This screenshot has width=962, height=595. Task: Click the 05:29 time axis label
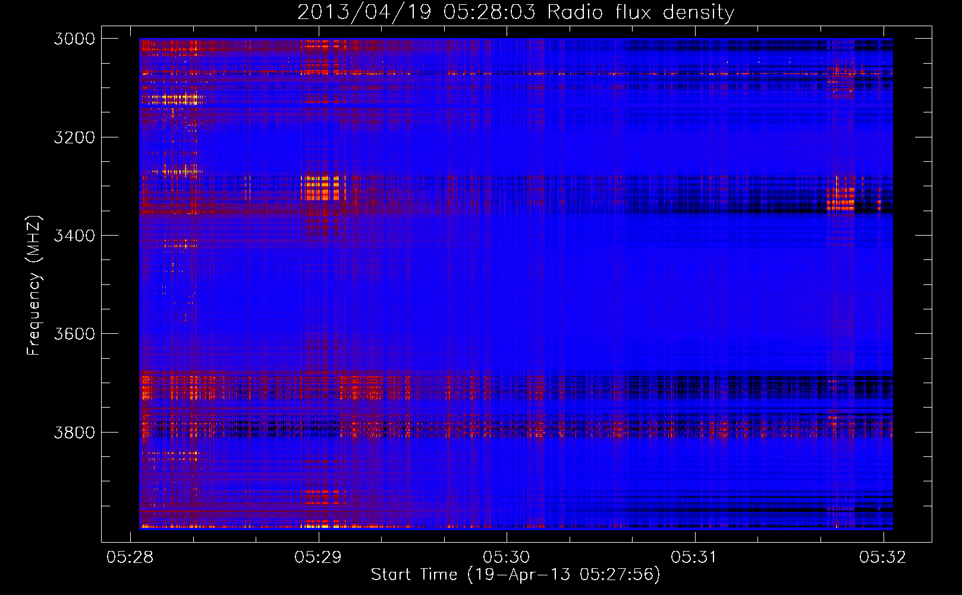tap(318, 557)
